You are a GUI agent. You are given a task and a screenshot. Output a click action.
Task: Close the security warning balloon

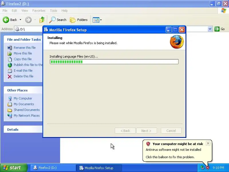[x=208, y=143]
